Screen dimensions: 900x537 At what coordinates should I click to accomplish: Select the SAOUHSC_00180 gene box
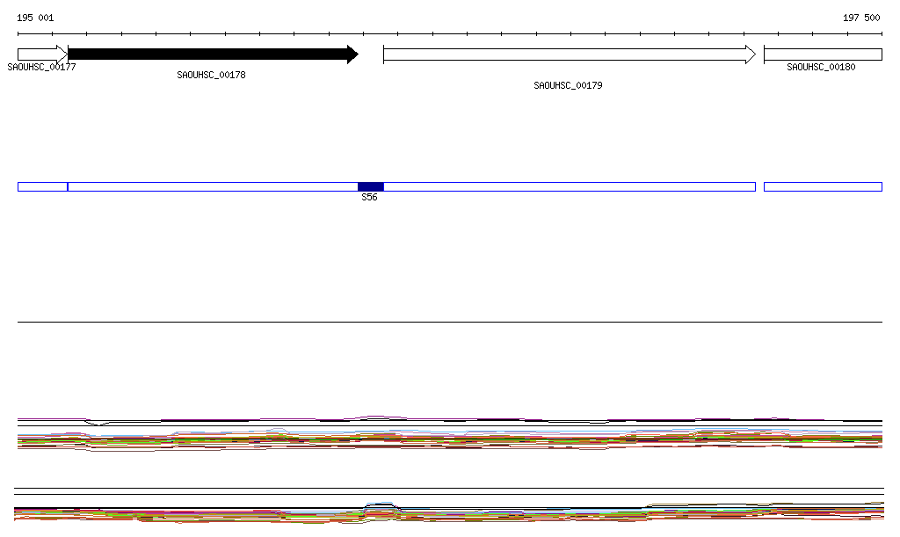[x=822, y=54]
